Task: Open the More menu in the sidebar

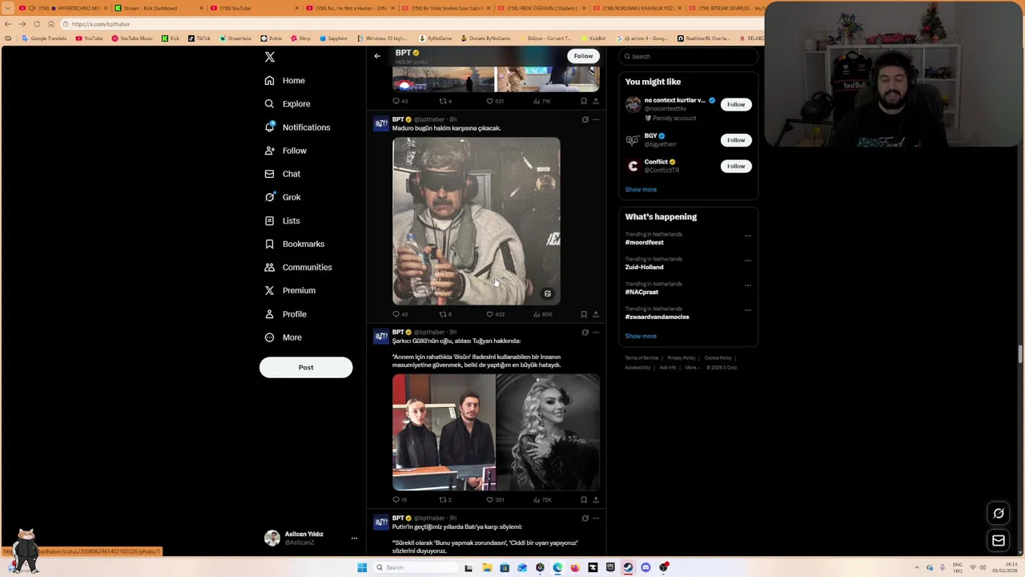Action: pos(283,337)
